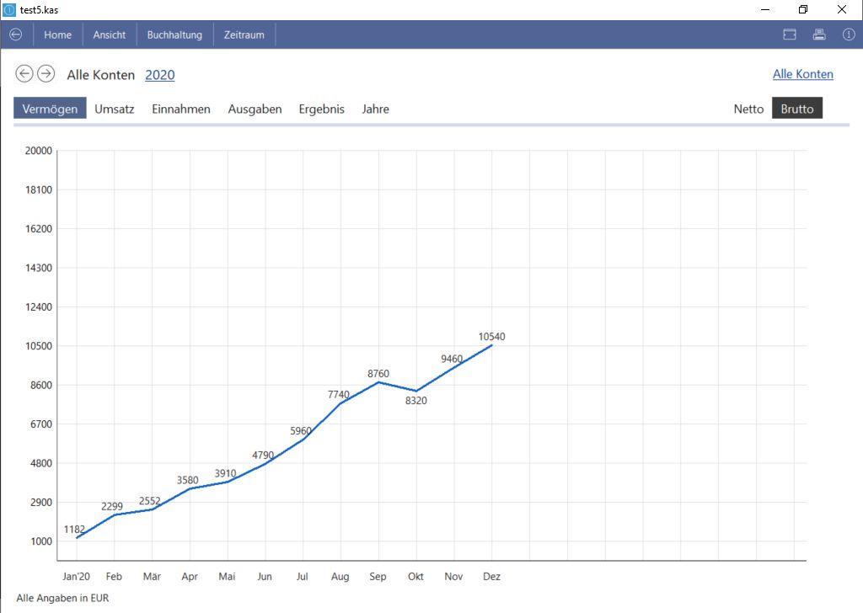Switch to the Einnahmen tab
Viewport: 863px width, 613px height.
[x=181, y=109]
